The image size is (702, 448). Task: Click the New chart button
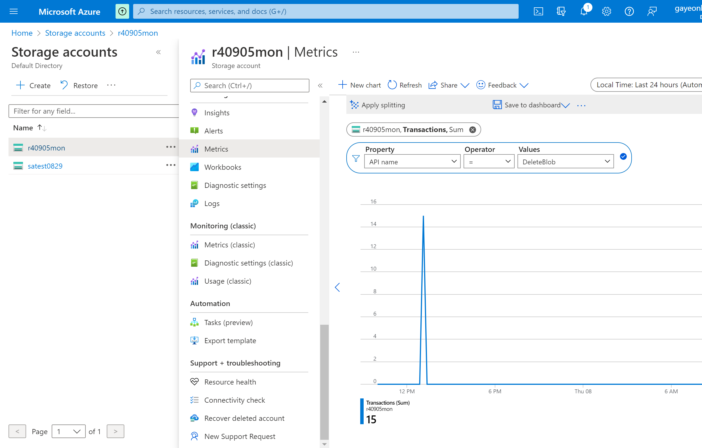(359, 85)
